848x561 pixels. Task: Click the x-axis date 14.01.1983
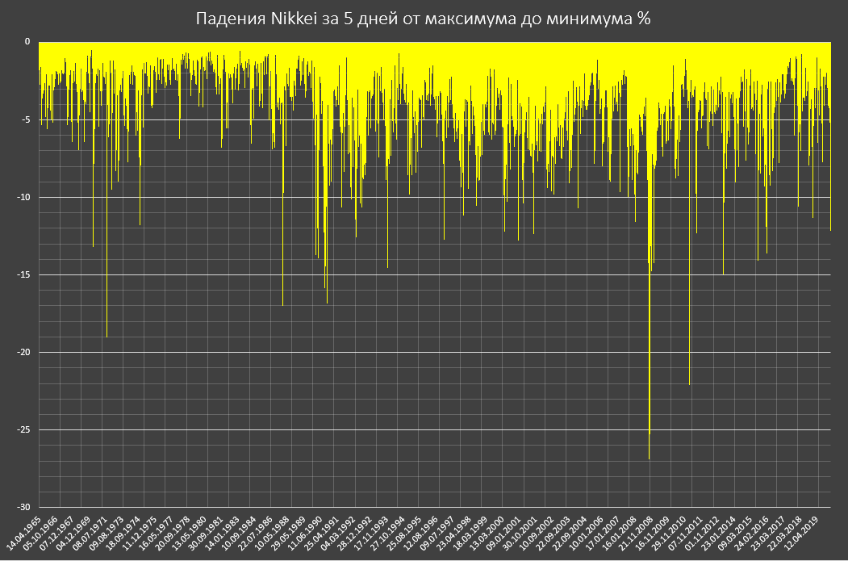tap(222, 534)
